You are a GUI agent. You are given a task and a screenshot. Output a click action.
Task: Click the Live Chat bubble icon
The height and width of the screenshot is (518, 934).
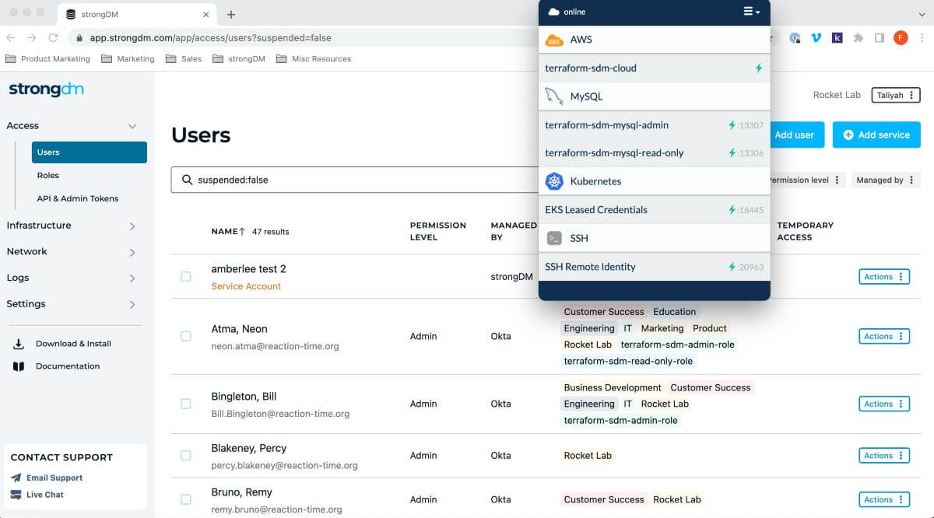point(16,495)
